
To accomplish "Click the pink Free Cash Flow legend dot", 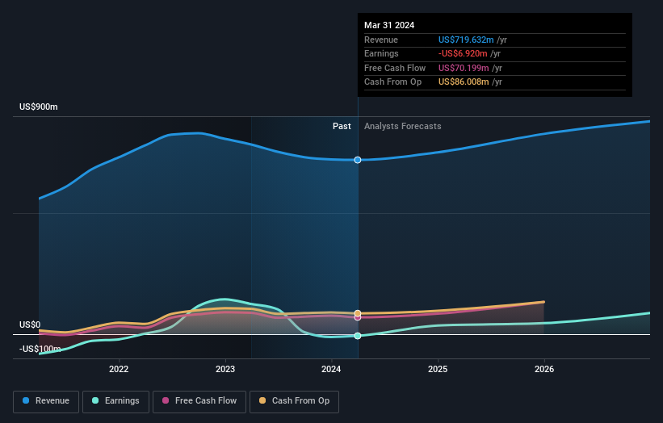I will pos(166,400).
